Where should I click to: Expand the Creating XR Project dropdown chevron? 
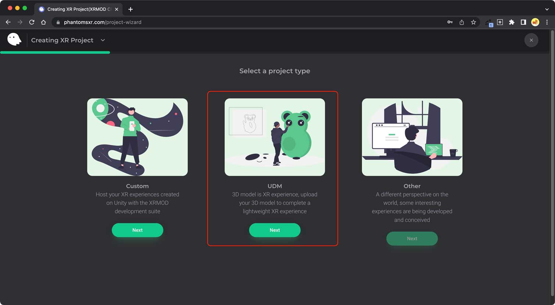click(103, 40)
